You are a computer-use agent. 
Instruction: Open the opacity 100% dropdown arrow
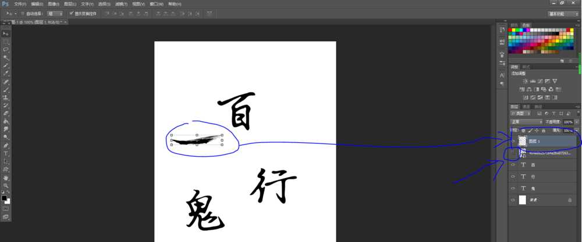[576, 122]
